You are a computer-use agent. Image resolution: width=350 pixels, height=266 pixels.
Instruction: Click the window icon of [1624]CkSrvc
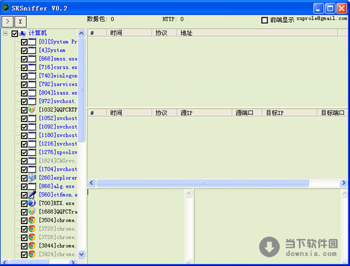(32, 161)
